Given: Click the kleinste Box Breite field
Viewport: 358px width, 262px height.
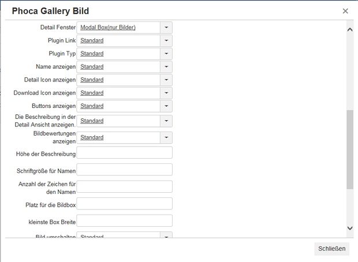Looking at the screenshot, I should (124, 220).
